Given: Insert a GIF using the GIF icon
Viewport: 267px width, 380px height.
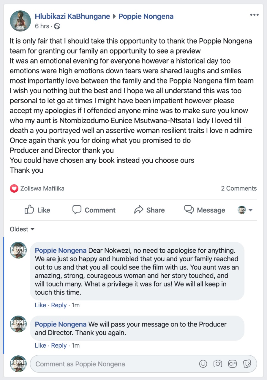Looking at the screenshot, I should click(232, 364).
